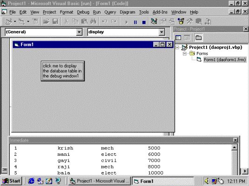Image resolution: width=249 pixels, height=186 pixels.
Task: Open the Form Layout Window icon
Action: point(172,21)
